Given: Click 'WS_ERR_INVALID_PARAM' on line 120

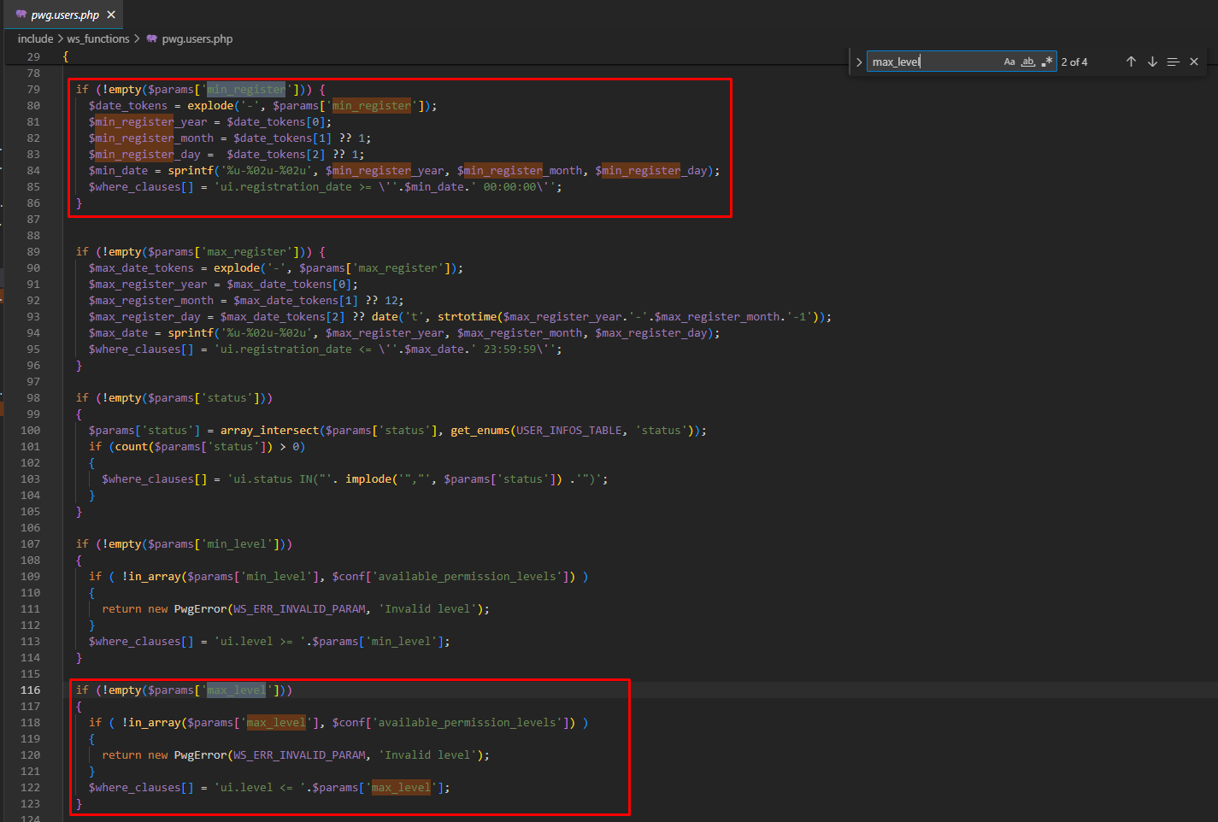Looking at the screenshot, I should (x=299, y=754).
